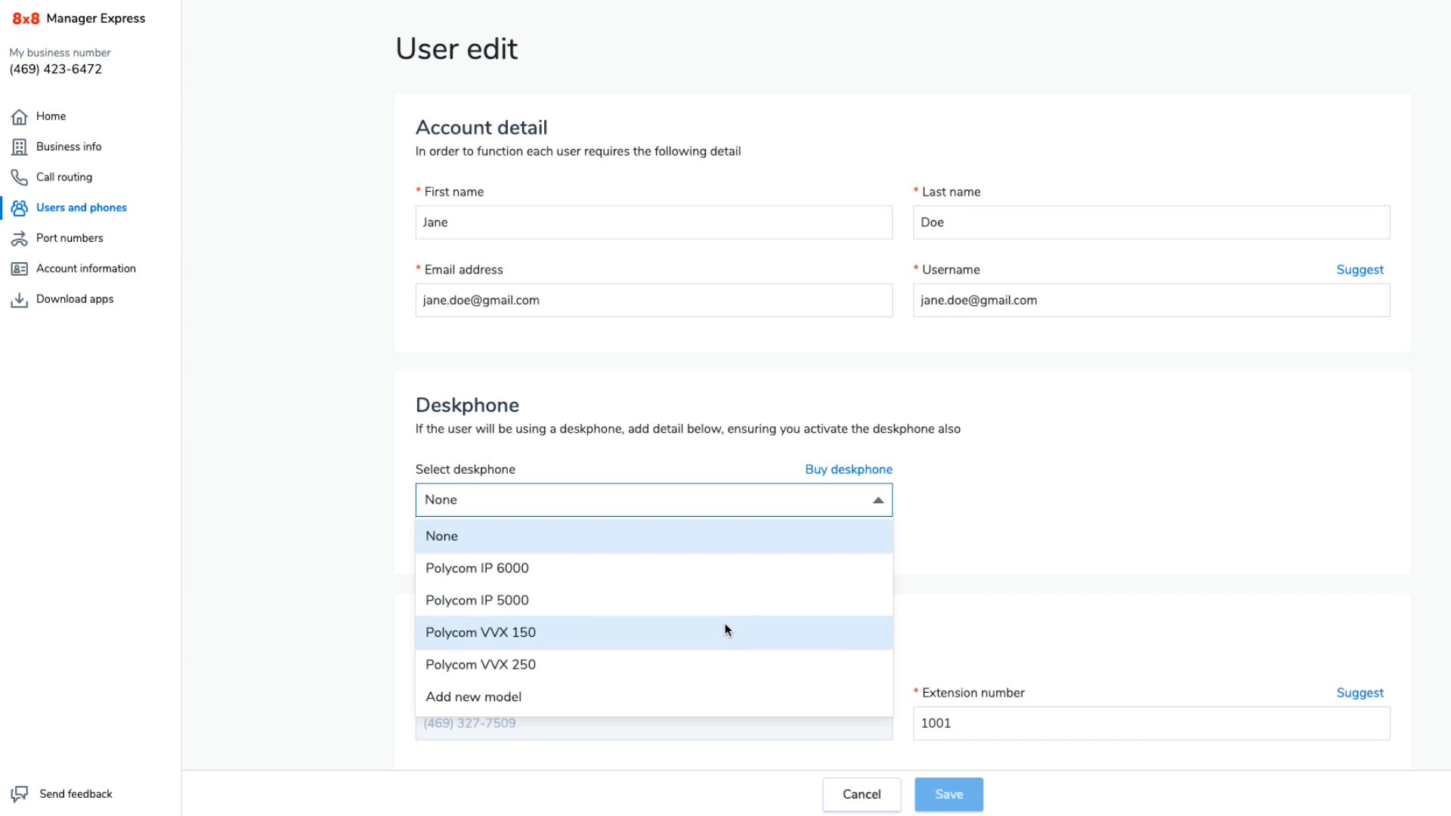Click business number (469) 423-6472

click(x=55, y=70)
